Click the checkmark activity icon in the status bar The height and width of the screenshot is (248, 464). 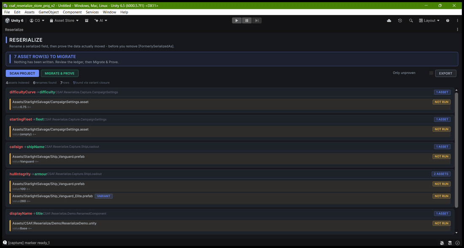[458, 243]
